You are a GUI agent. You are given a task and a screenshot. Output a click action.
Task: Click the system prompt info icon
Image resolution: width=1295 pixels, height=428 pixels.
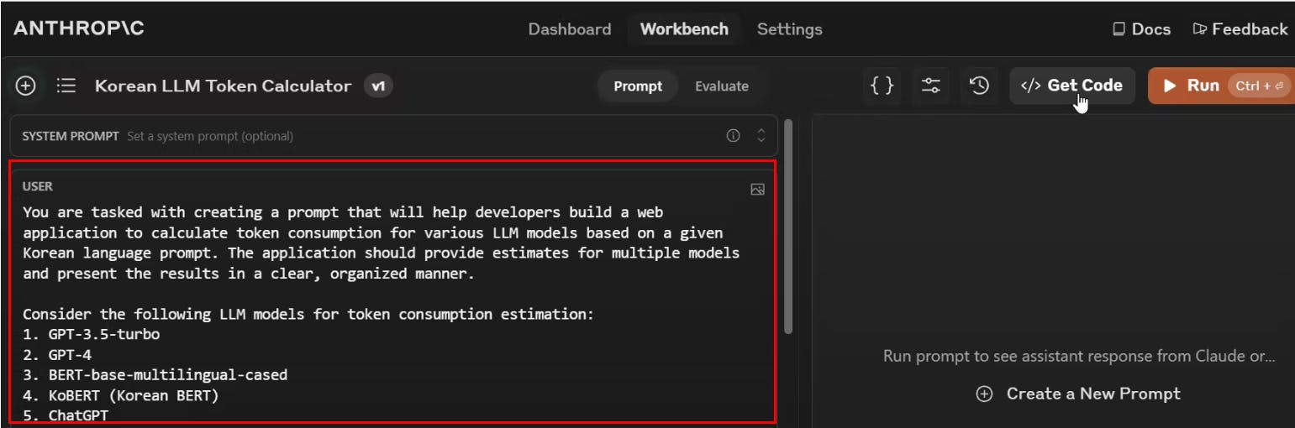(733, 136)
